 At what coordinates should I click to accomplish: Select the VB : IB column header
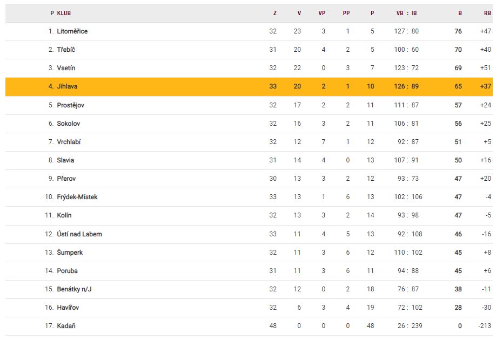pyautogui.click(x=406, y=13)
